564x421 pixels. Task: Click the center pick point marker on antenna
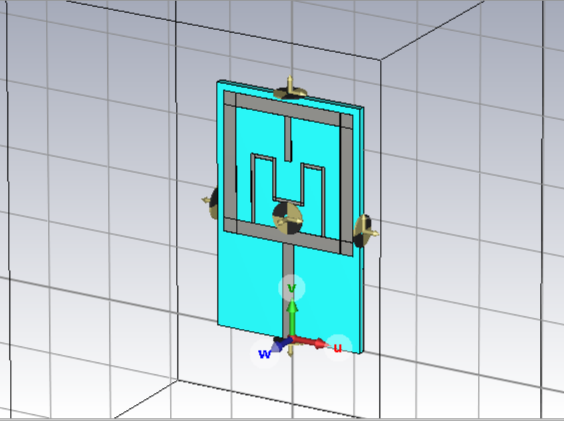coord(287,217)
